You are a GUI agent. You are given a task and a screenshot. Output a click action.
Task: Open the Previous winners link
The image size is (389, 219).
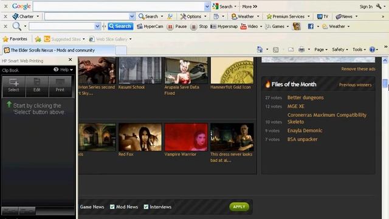[x=355, y=85]
